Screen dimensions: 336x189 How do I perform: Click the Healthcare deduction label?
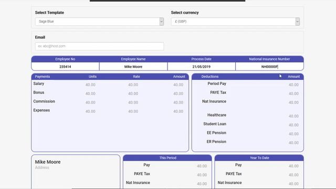tap(217, 115)
